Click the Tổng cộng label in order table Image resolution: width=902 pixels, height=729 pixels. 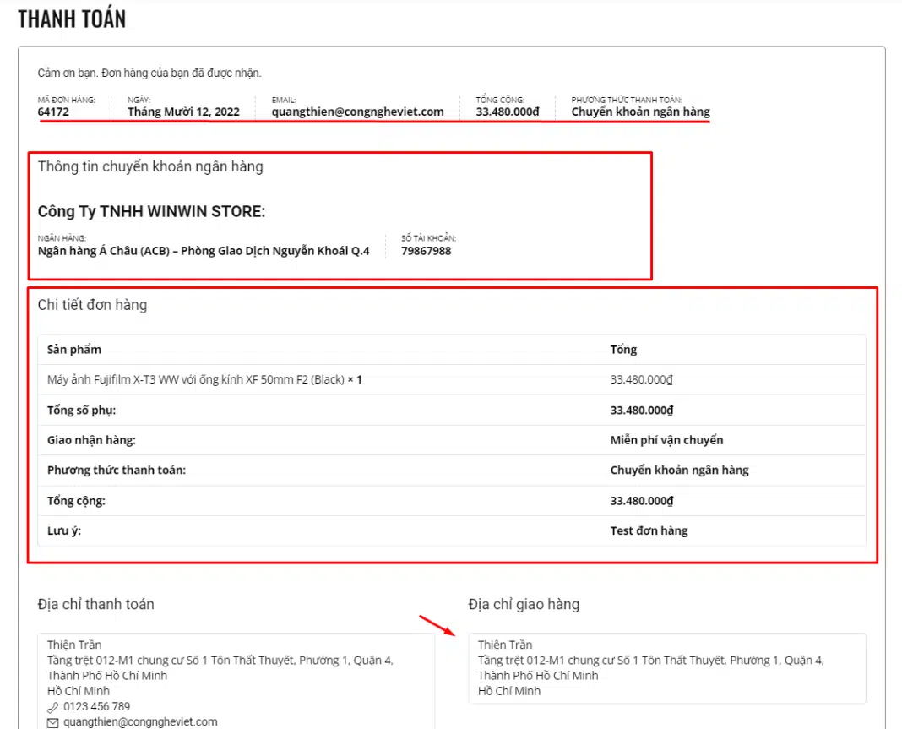[77, 501]
